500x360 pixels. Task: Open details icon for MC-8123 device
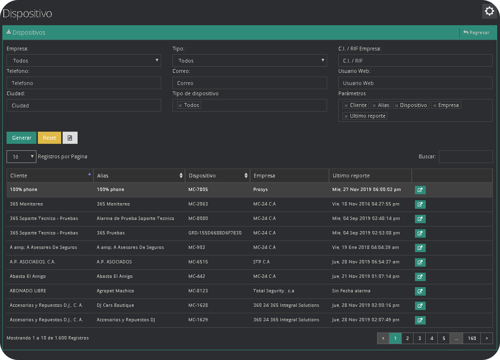(x=420, y=291)
